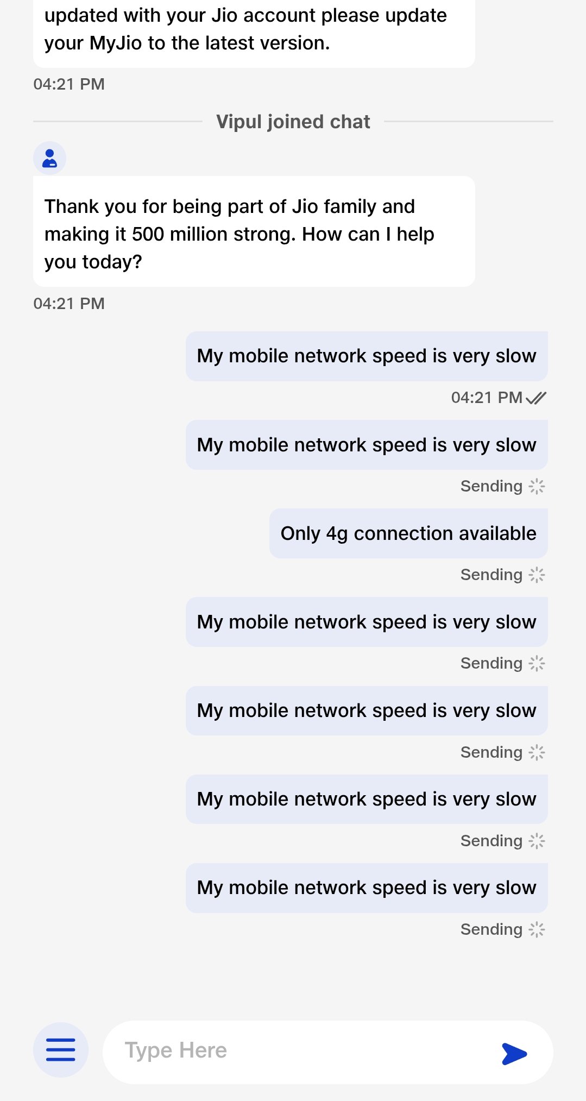Screen dimensions: 586x1101
Task: Select the last "My mobile network speed" message
Action: (x=366, y=888)
